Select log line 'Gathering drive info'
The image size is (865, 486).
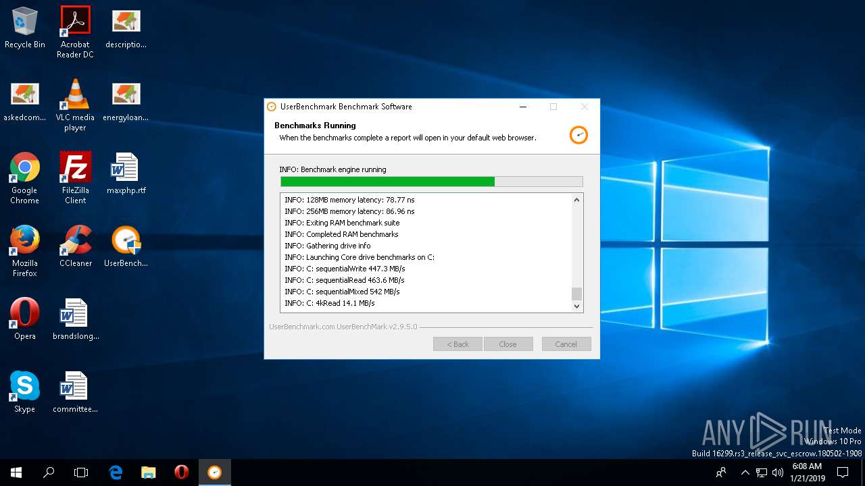327,246
